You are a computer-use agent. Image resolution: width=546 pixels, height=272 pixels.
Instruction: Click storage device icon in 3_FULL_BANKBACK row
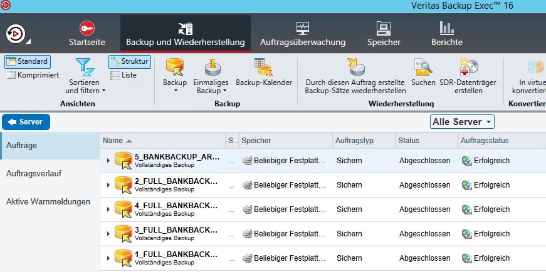pyautogui.click(x=247, y=233)
